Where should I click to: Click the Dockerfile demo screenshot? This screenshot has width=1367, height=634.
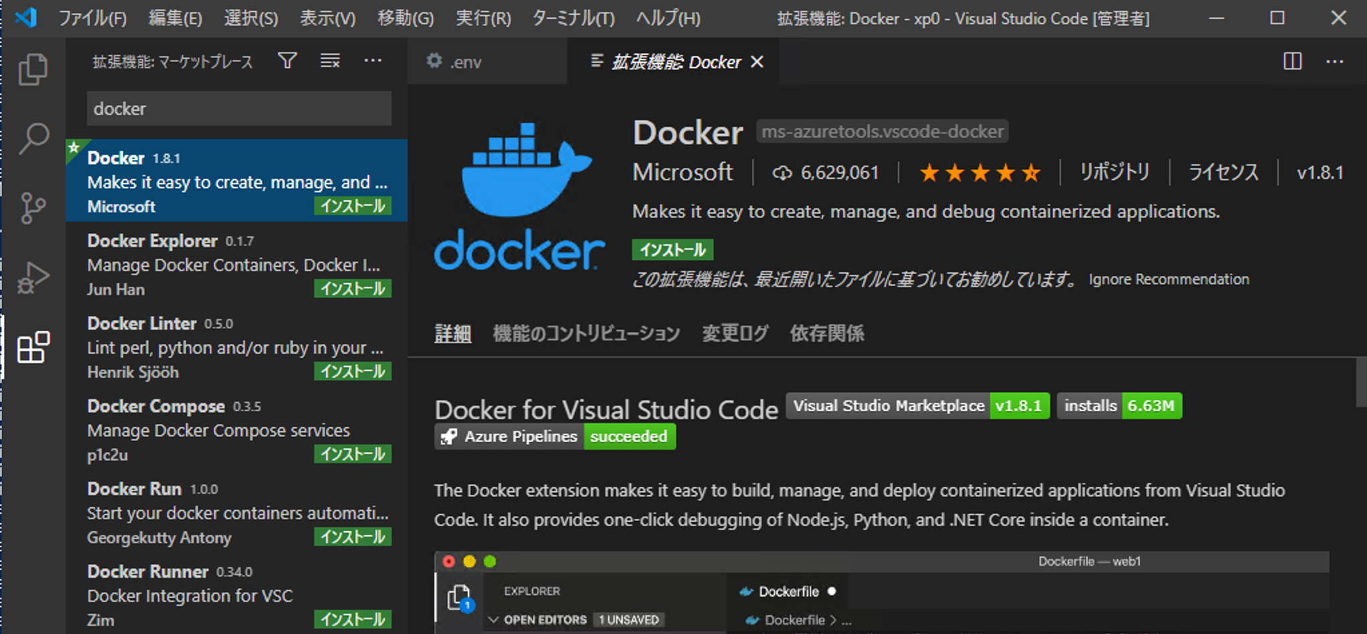pos(881,593)
